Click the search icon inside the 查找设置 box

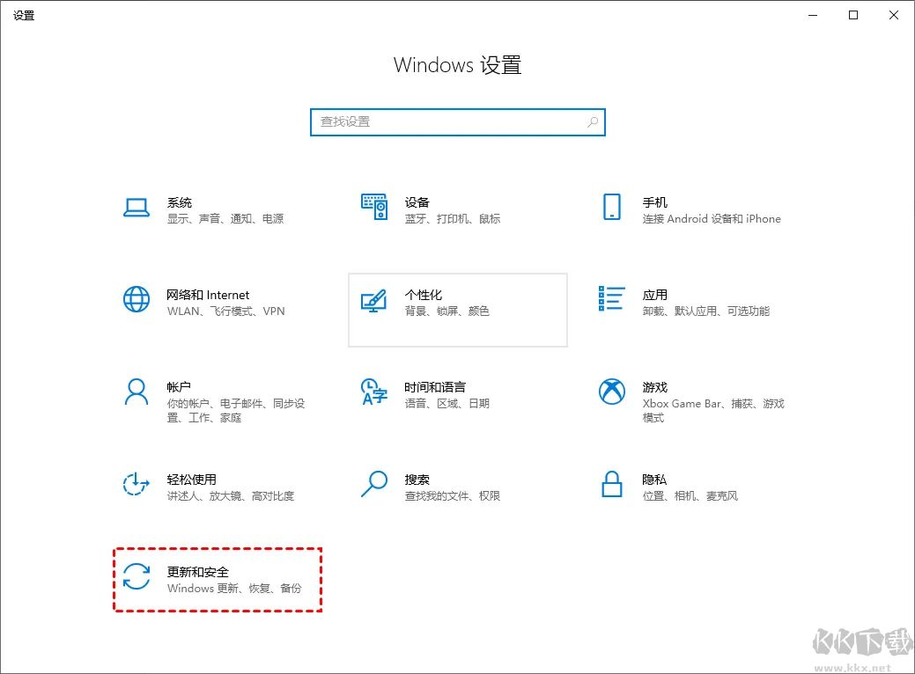pos(592,122)
